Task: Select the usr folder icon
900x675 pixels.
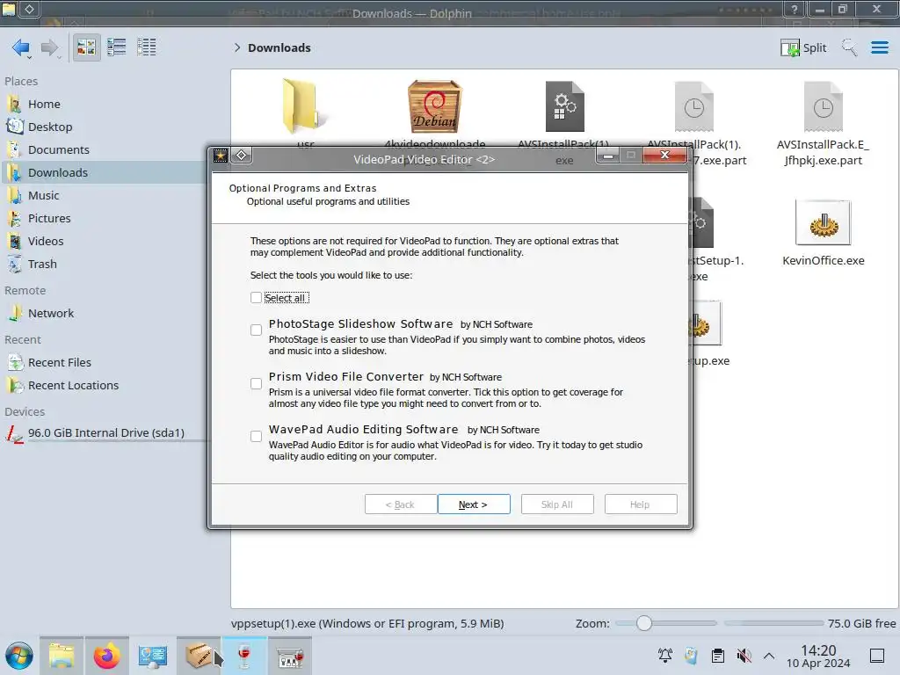Action: (x=302, y=106)
